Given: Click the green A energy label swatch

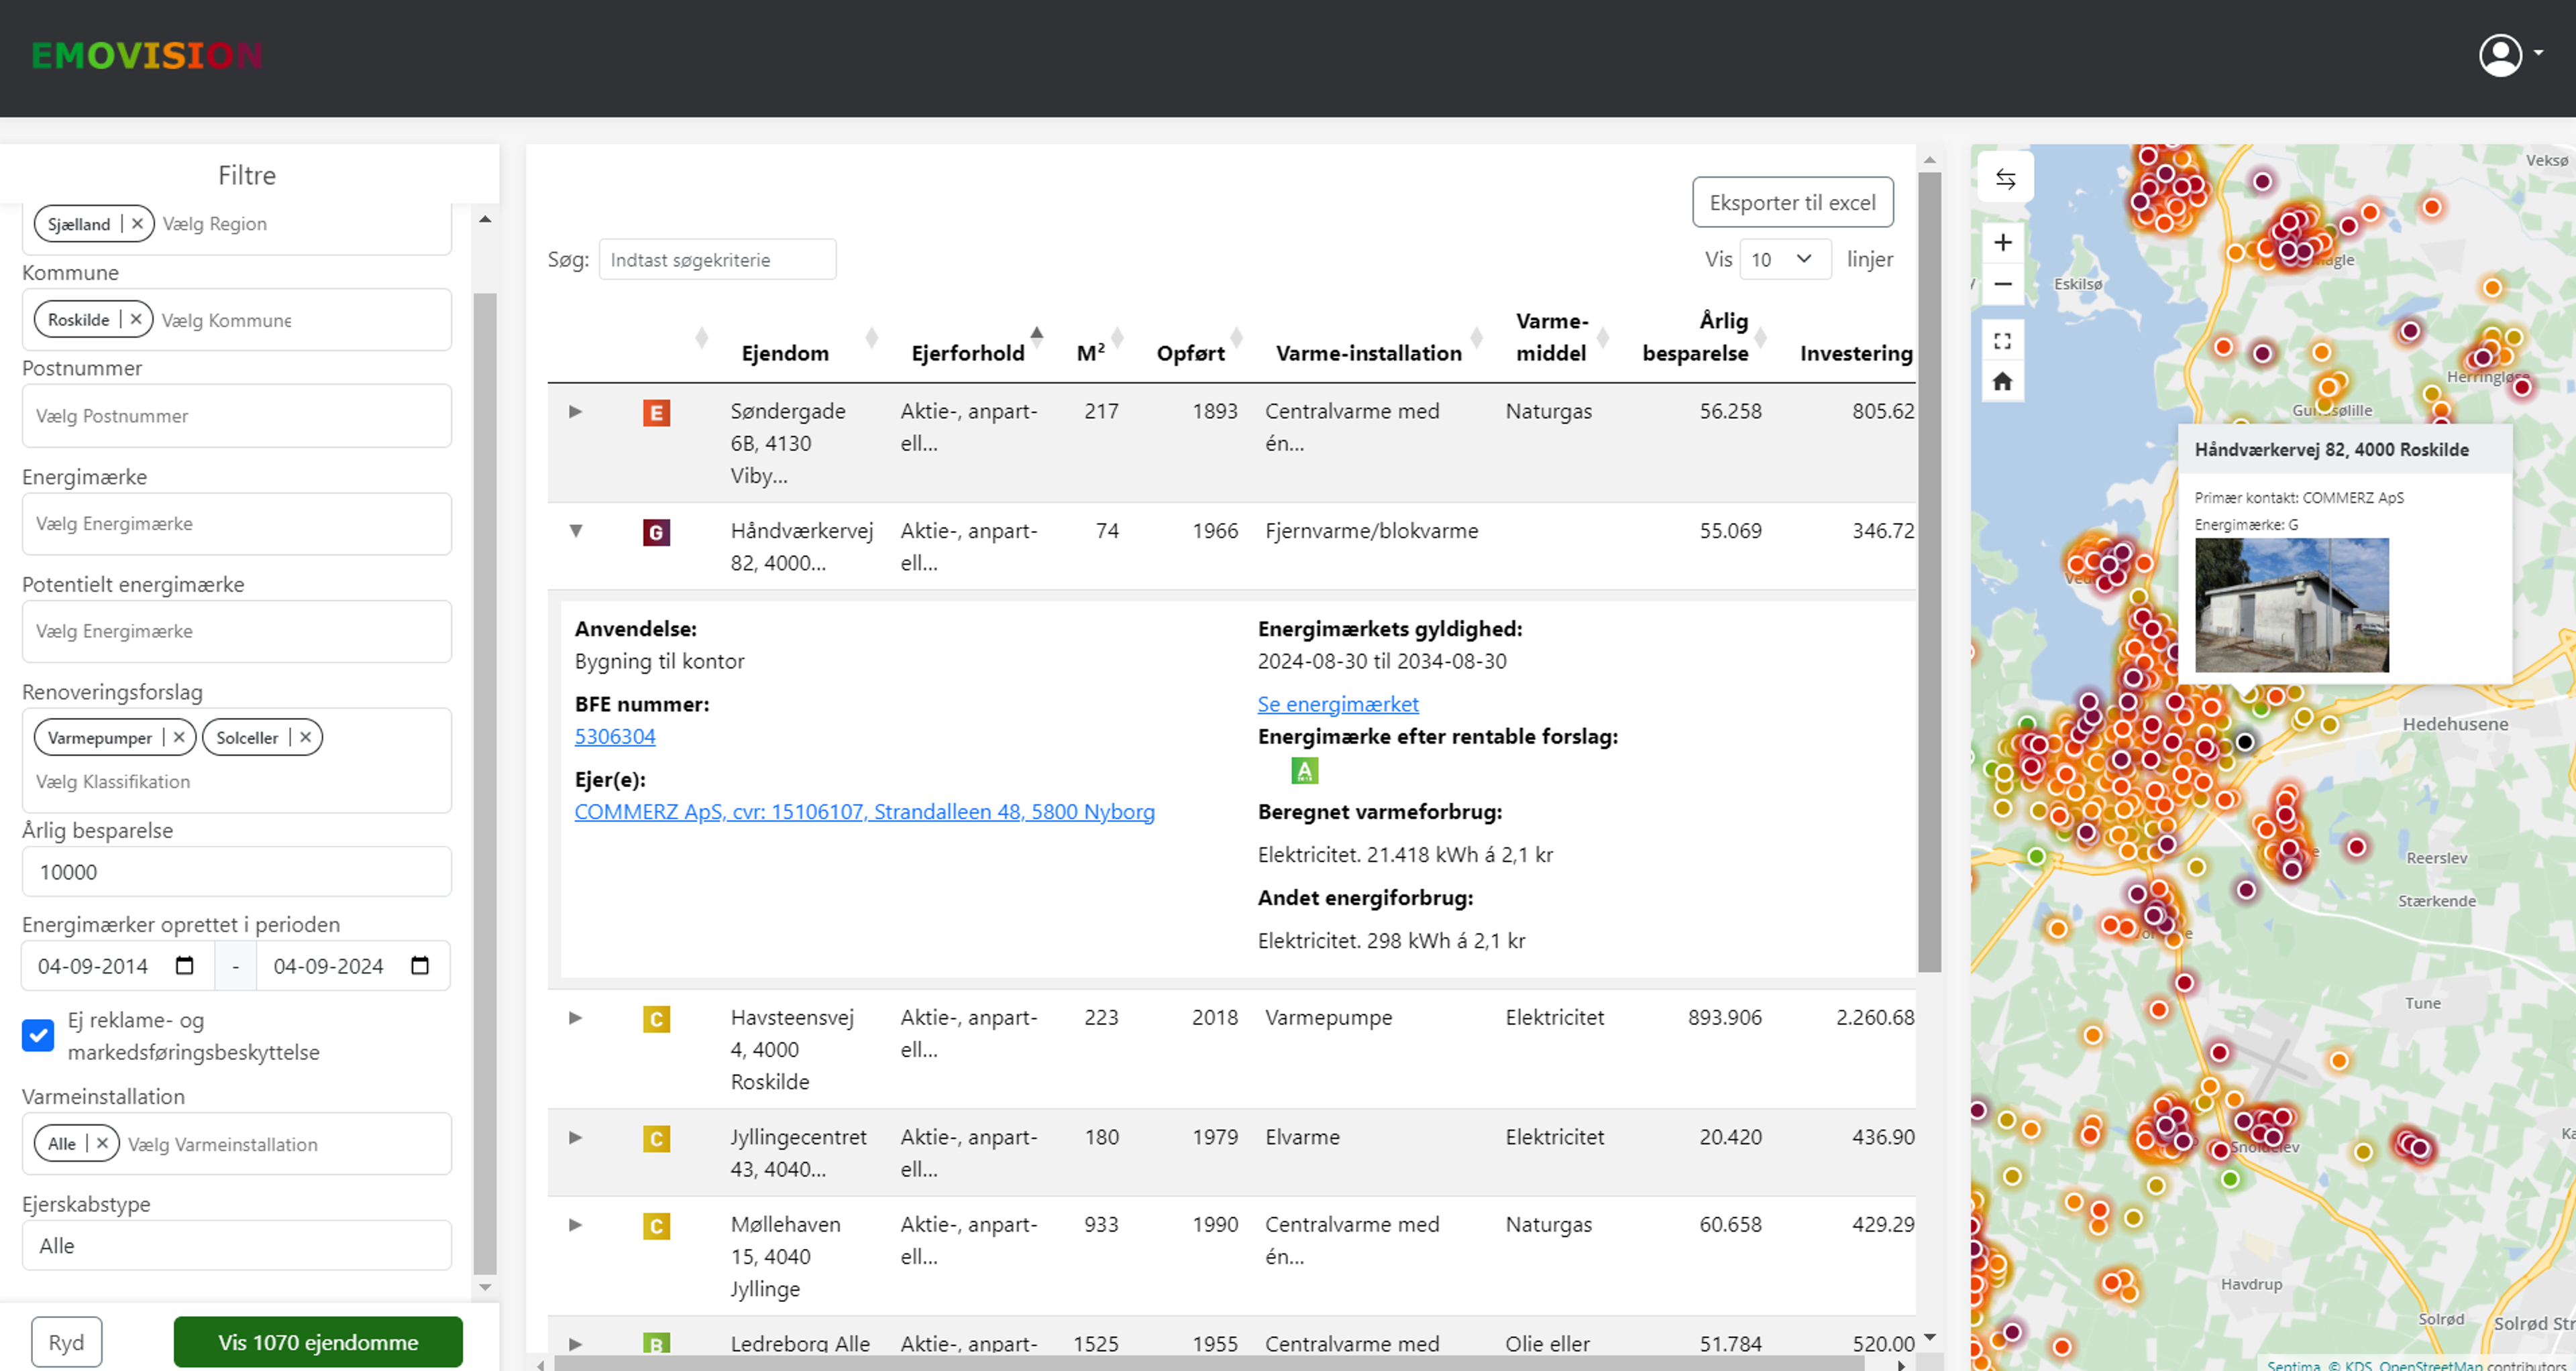Looking at the screenshot, I should (1304, 770).
